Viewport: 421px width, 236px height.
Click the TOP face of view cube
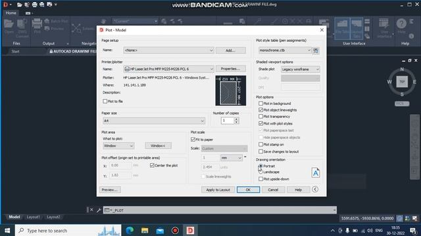point(402,81)
